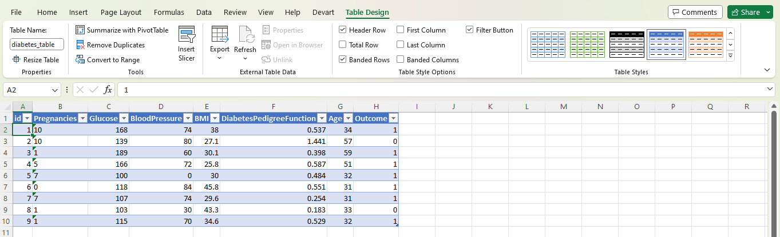Click the green Share button
780x237 pixels.
click(746, 12)
